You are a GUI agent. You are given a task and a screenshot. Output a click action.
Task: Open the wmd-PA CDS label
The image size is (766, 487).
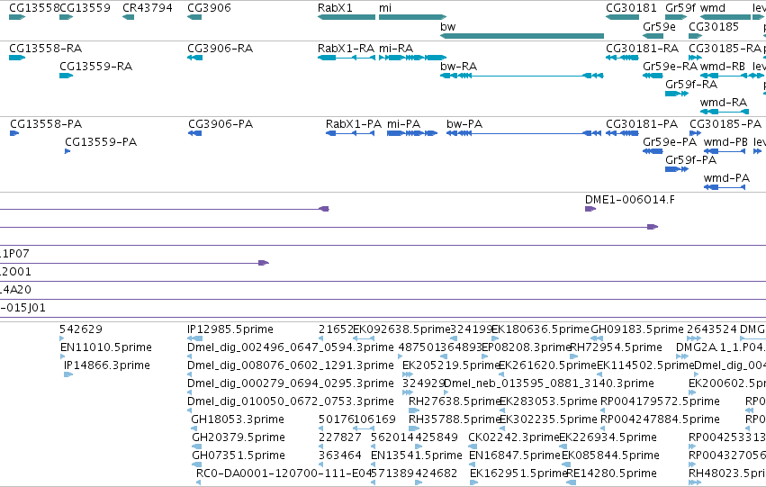(726, 178)
